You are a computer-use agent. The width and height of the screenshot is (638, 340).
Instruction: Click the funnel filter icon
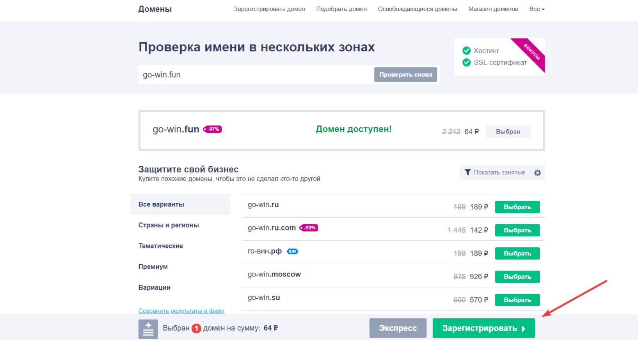point(467,172)
